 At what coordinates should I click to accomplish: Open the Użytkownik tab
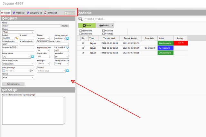(51, 13)
